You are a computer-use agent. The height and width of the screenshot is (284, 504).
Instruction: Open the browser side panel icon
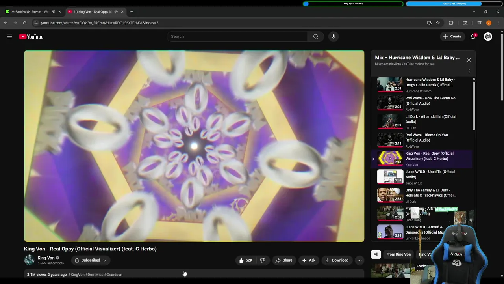coord(465,23)
